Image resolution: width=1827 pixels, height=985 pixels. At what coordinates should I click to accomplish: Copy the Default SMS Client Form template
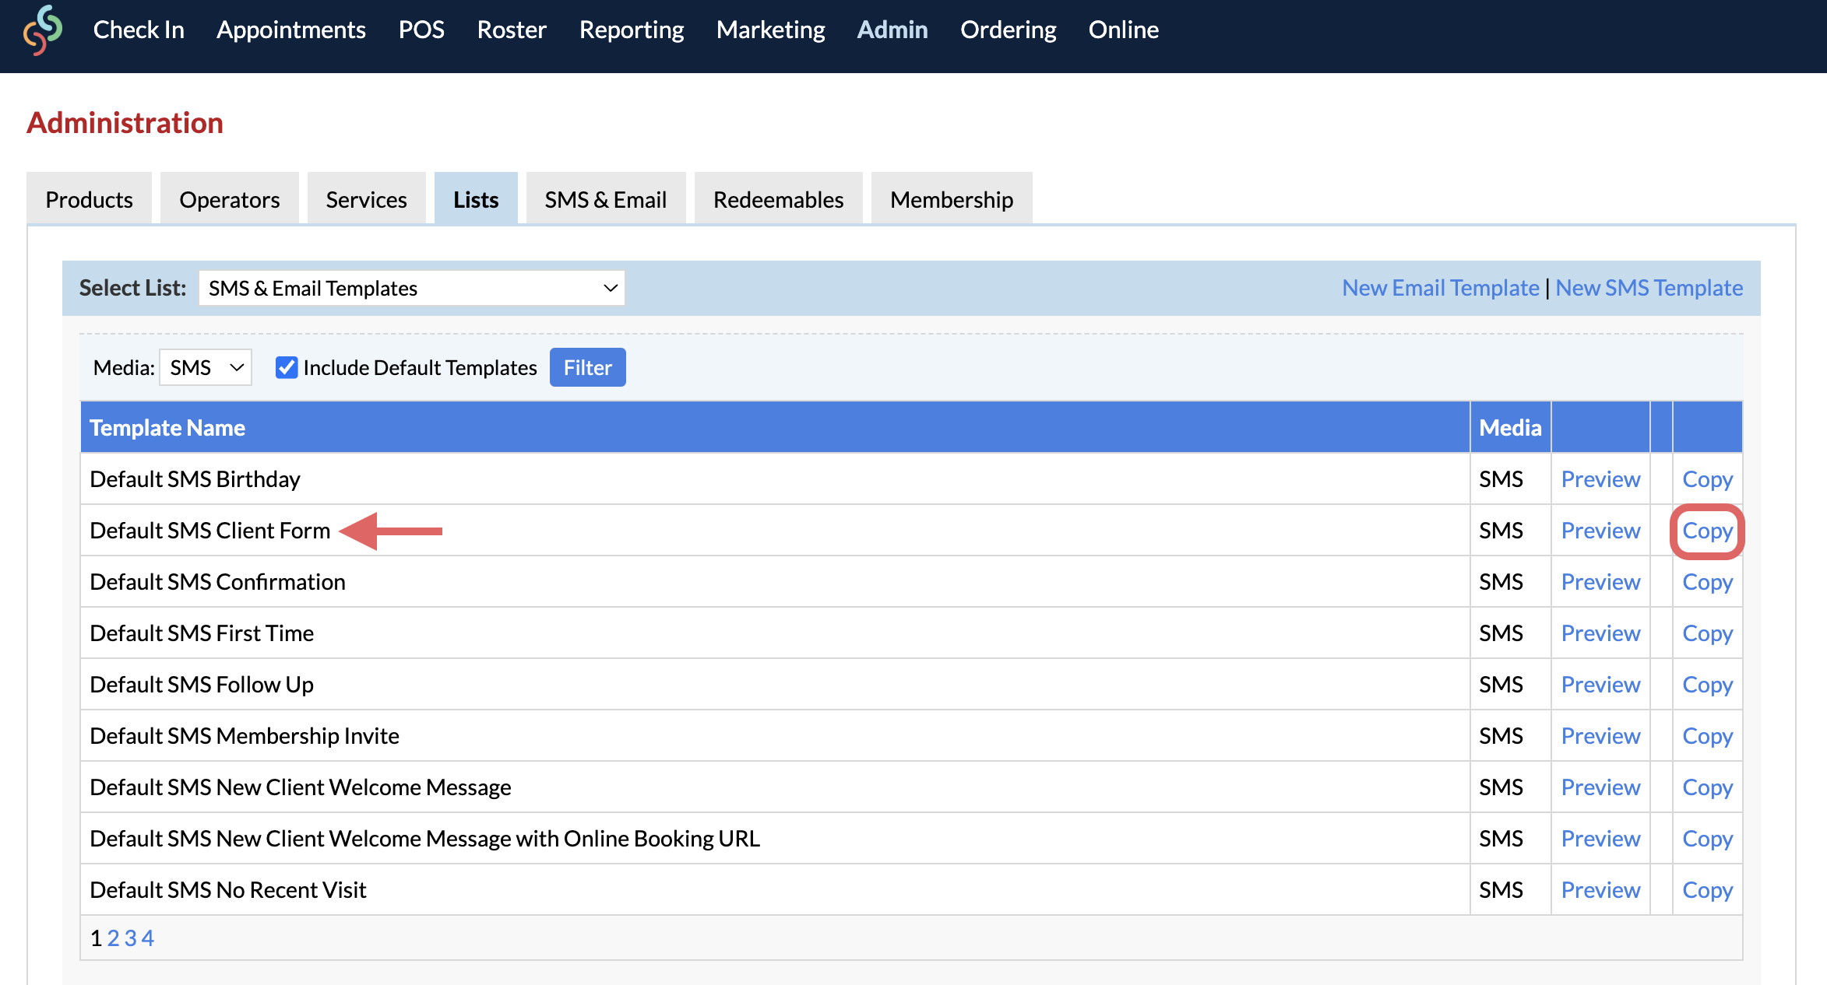coord(1707,531)
